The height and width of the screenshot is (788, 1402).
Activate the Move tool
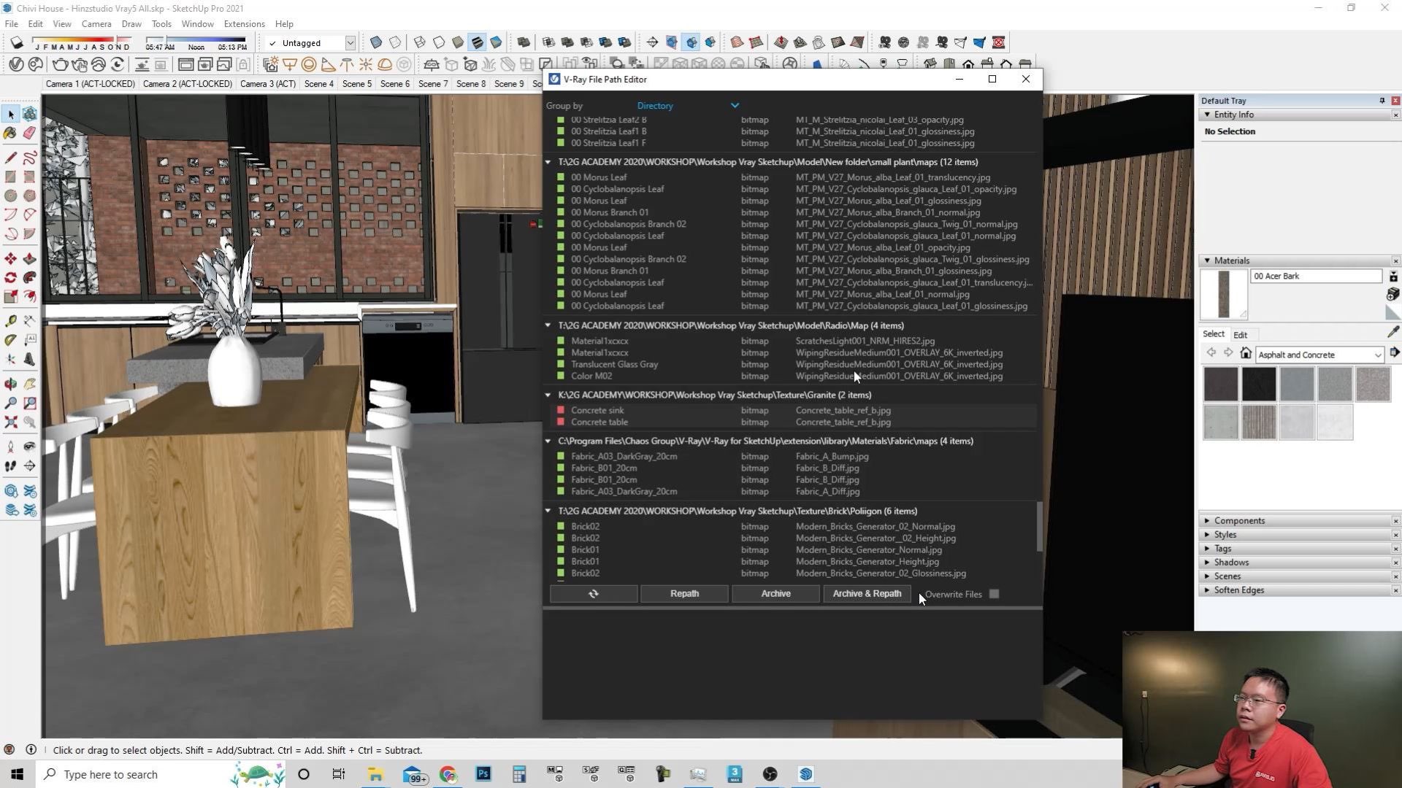tap(11, 259)
